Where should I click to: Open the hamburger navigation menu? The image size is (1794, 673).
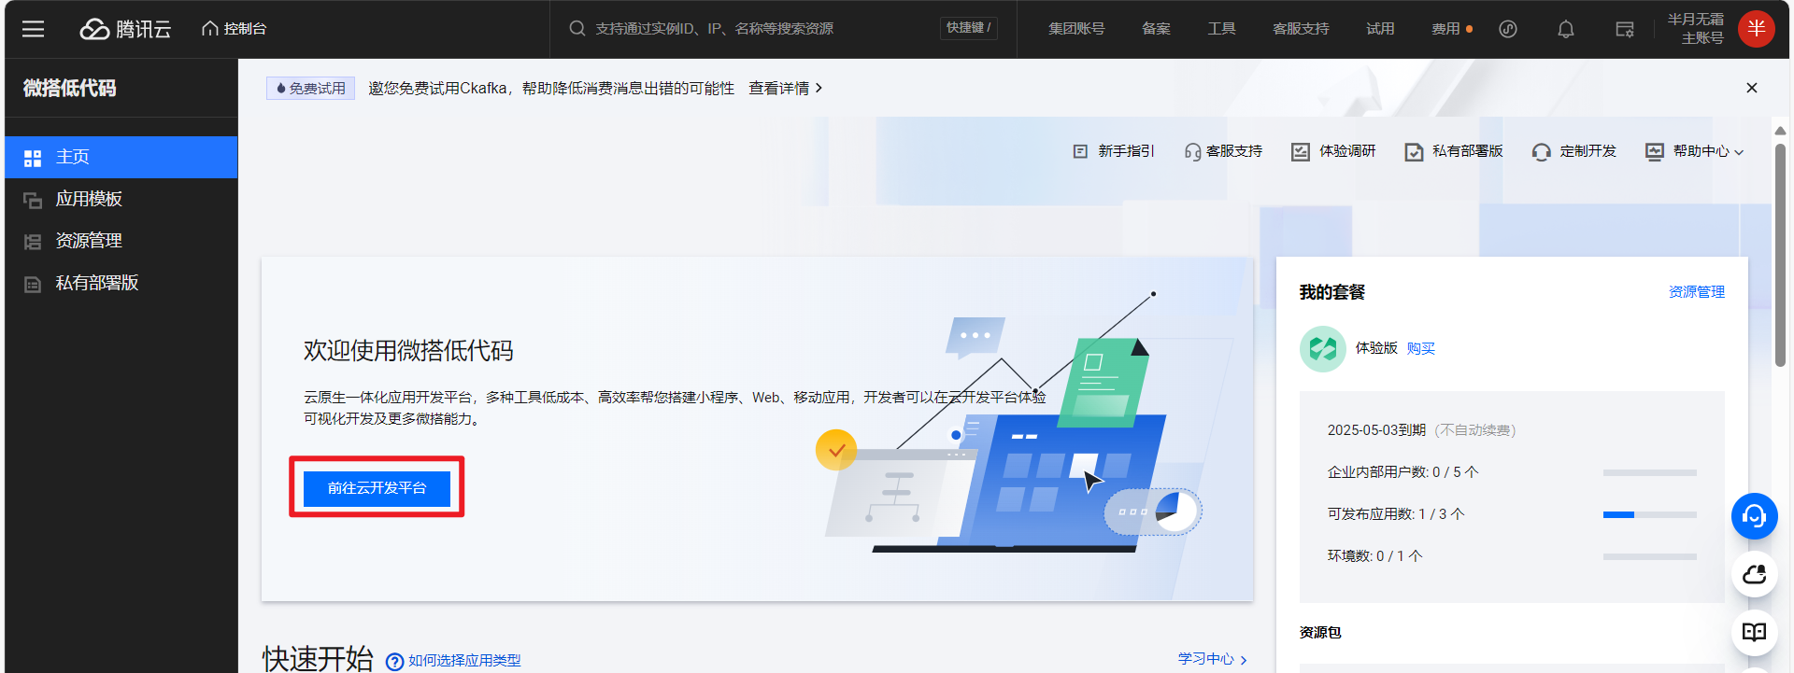(34, 29)
